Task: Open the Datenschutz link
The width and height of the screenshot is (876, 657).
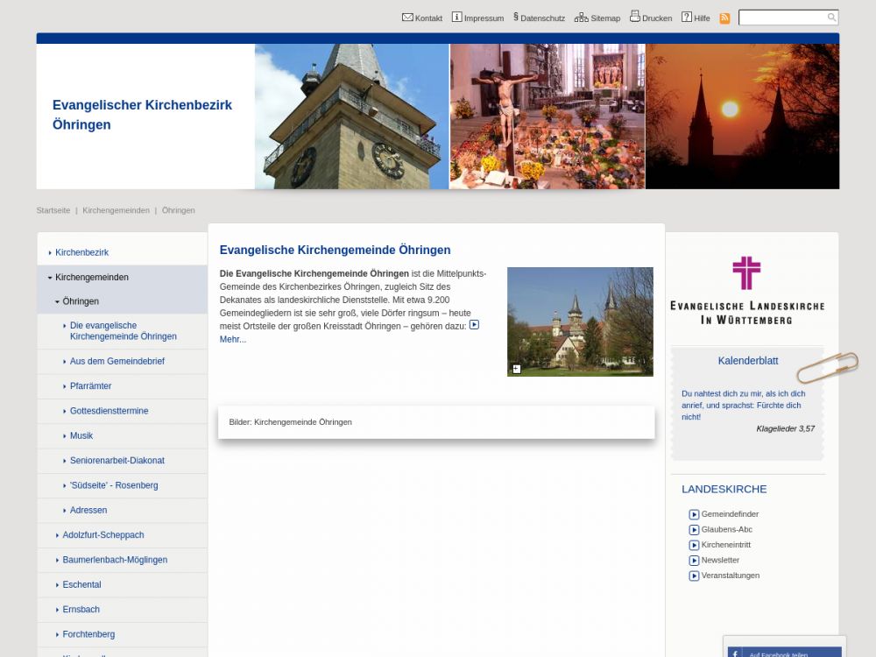Action: point(541,18)
